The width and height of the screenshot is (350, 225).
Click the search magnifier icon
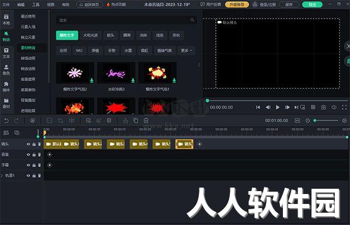click(192, 20)
